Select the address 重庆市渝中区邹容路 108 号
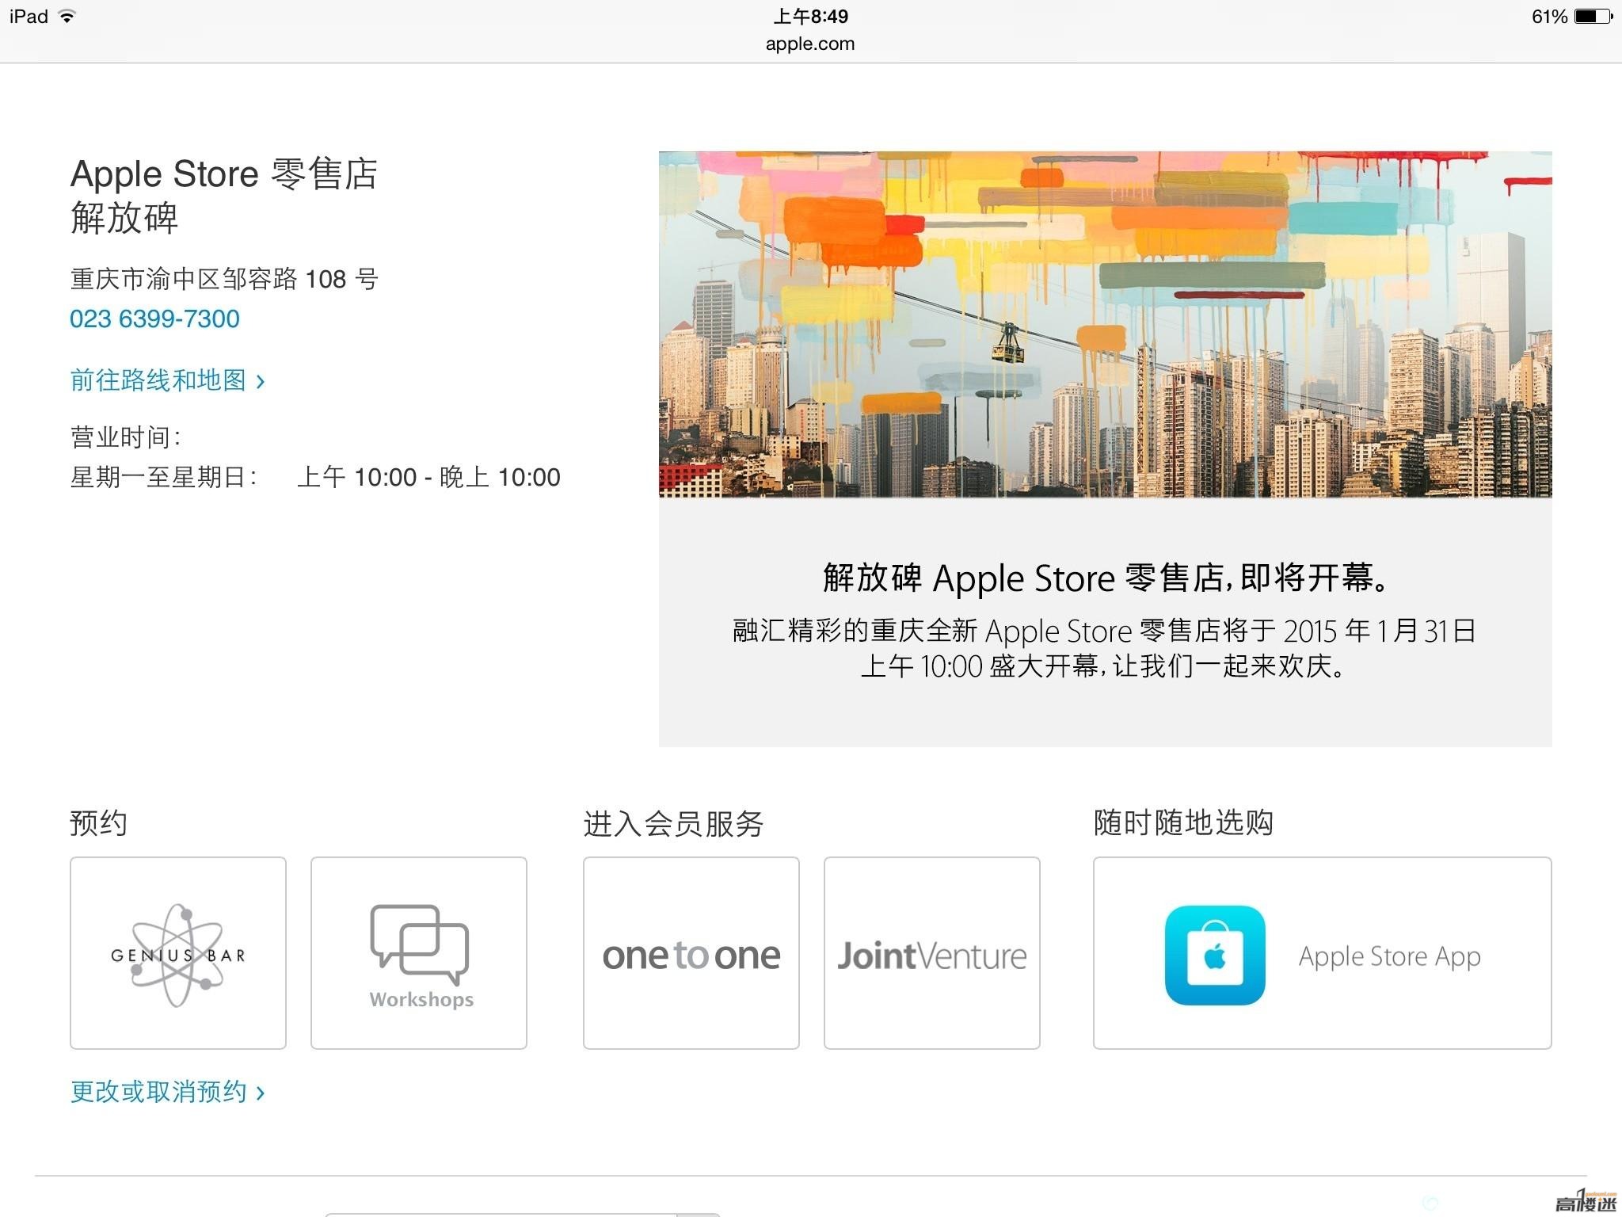 point(224,279)
